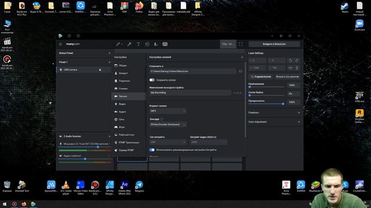Image resolution: width=371 pixels, height=208 pixels.
Task: Click the lock icon on USB Camera layer
Action: click(x=100, y=70)
